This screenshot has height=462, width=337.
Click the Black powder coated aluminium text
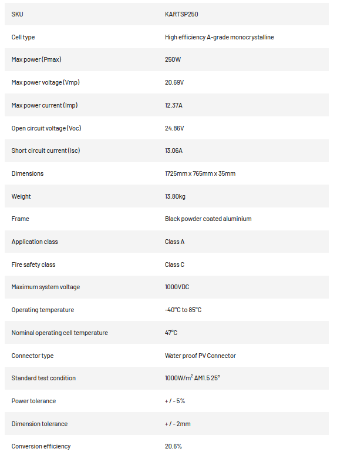[208, 219]
